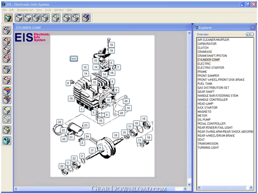Viewport: 258px width, 193px height.
Task: Close the Explorer panel
Action: coord(253,27)
